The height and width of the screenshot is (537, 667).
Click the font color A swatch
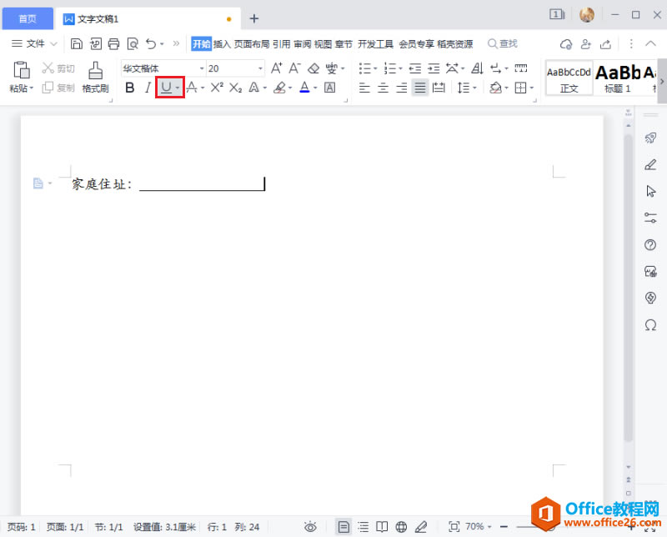pos(304,88)
